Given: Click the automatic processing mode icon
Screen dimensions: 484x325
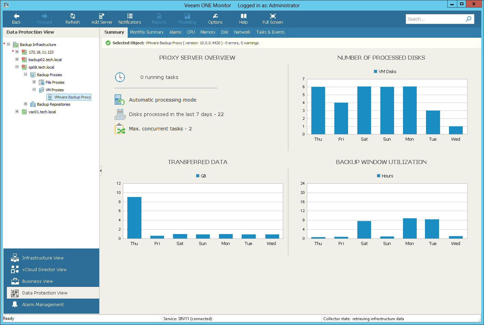Looking at the screenshot, I should click(119, 100).
